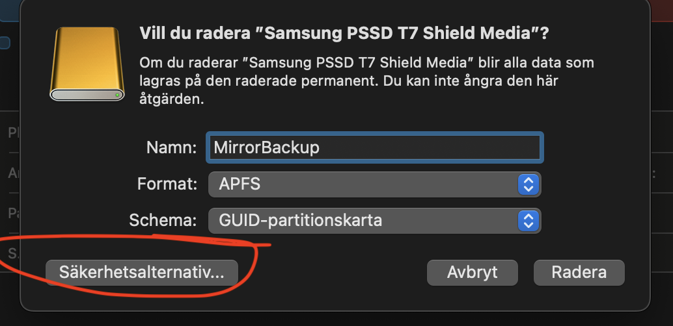The width and height of the screenshot is (673, 326).
Task: Open Säkerhetsalternativ… security options
Action: (x=142, y=273)
